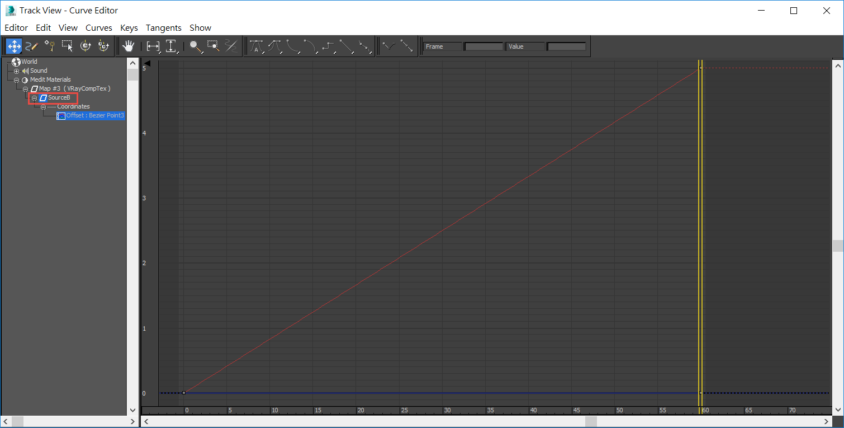The height and width of the screenshot is (428, 844).
Task: Expand the Sound tree node
Action: pyautogui.click(x=16, y=71)
